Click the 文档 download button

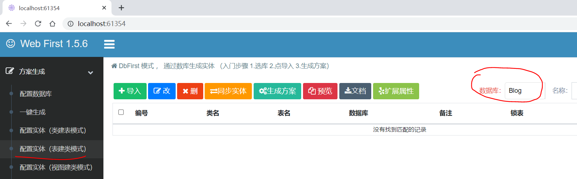tap(355, 91)
